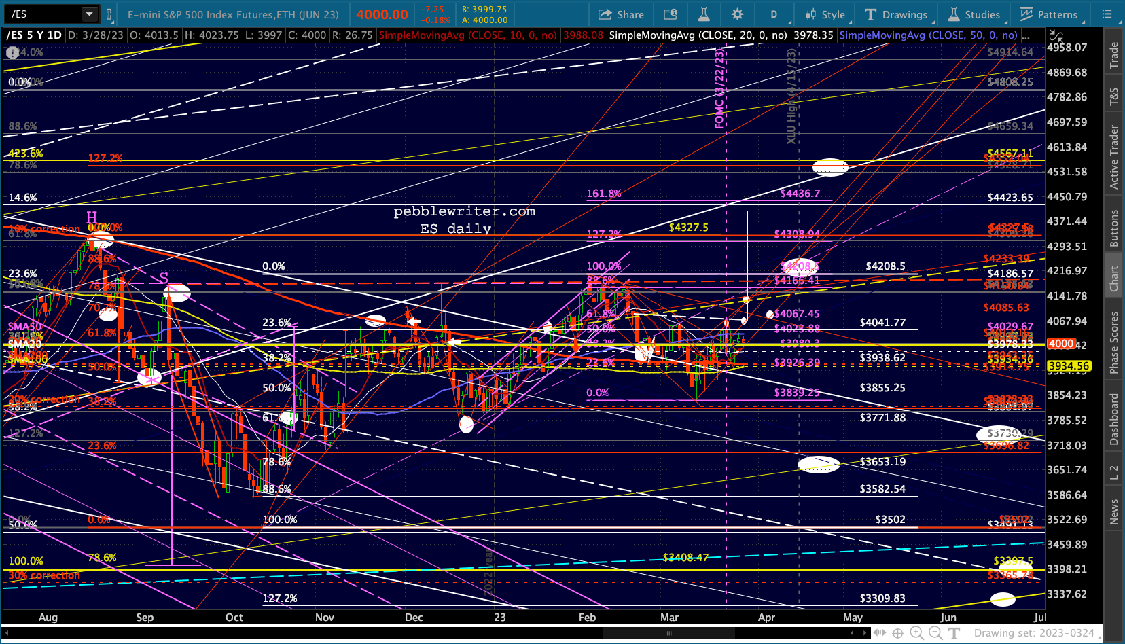The height and width of the screenshot is (644, 1125).
Task: Click the $4436.7 magenta price label
Action: [x=800, y=194]
